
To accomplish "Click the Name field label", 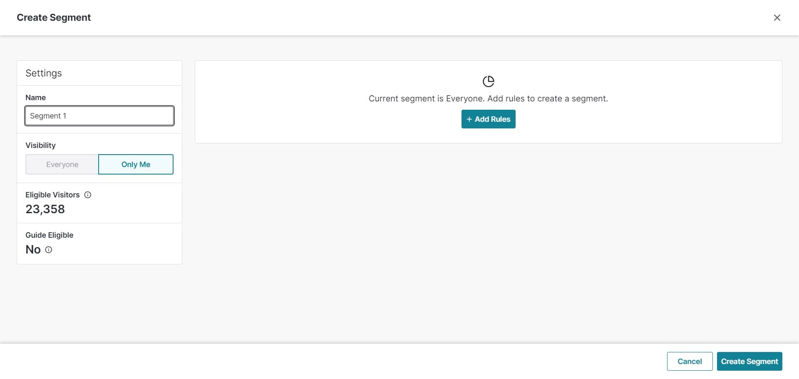I will [x=36, y=98].
